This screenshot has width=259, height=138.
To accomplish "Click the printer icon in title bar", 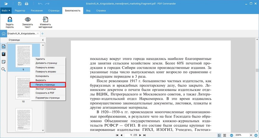I will pos(26,4).
